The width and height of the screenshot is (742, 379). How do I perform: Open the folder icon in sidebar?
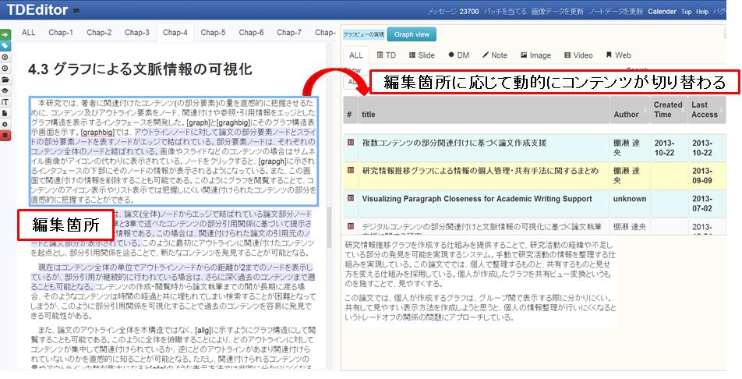(5, 80)
